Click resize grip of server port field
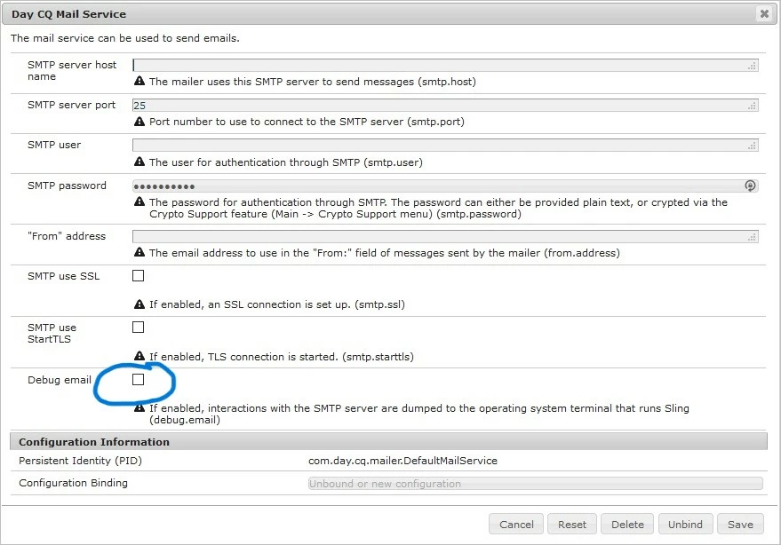Screen dimensions: 781x545 tap(752, 106)
